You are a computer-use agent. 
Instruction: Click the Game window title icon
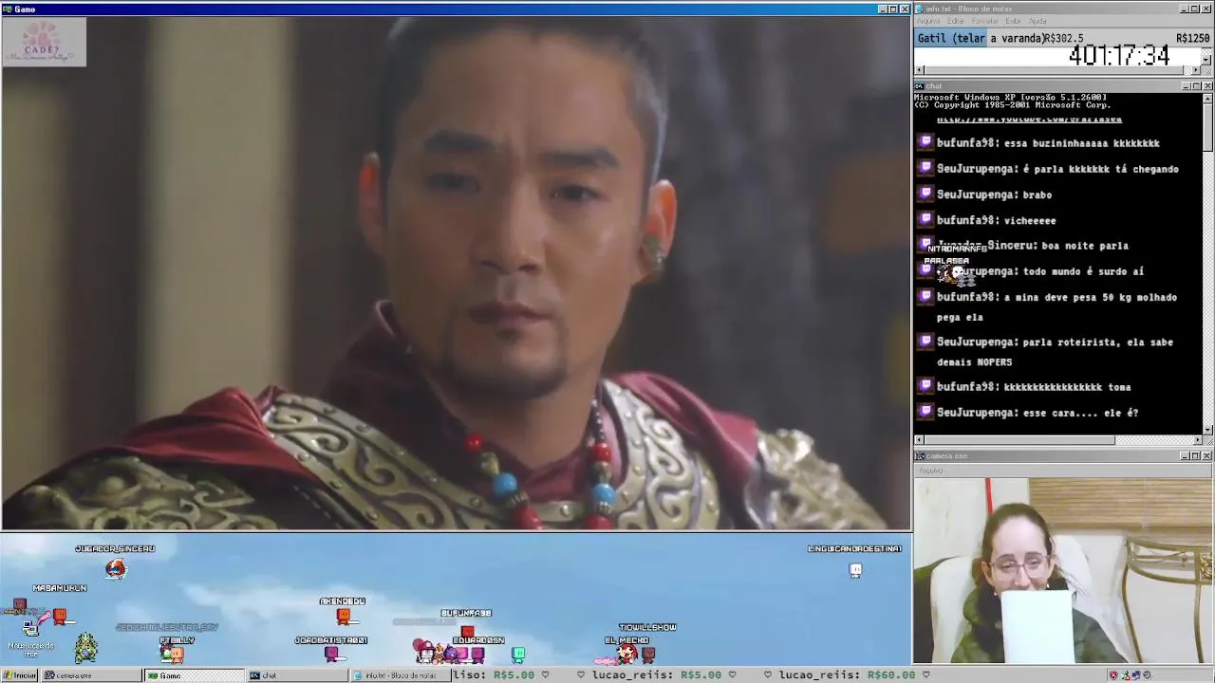tap(8, 9)
